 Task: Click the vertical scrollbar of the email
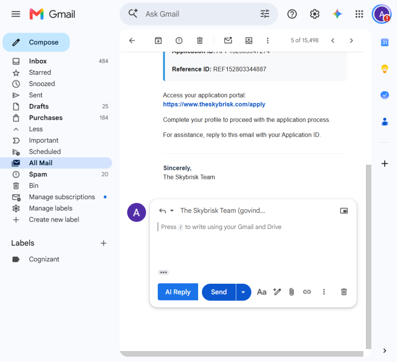(x=368, y=257)
